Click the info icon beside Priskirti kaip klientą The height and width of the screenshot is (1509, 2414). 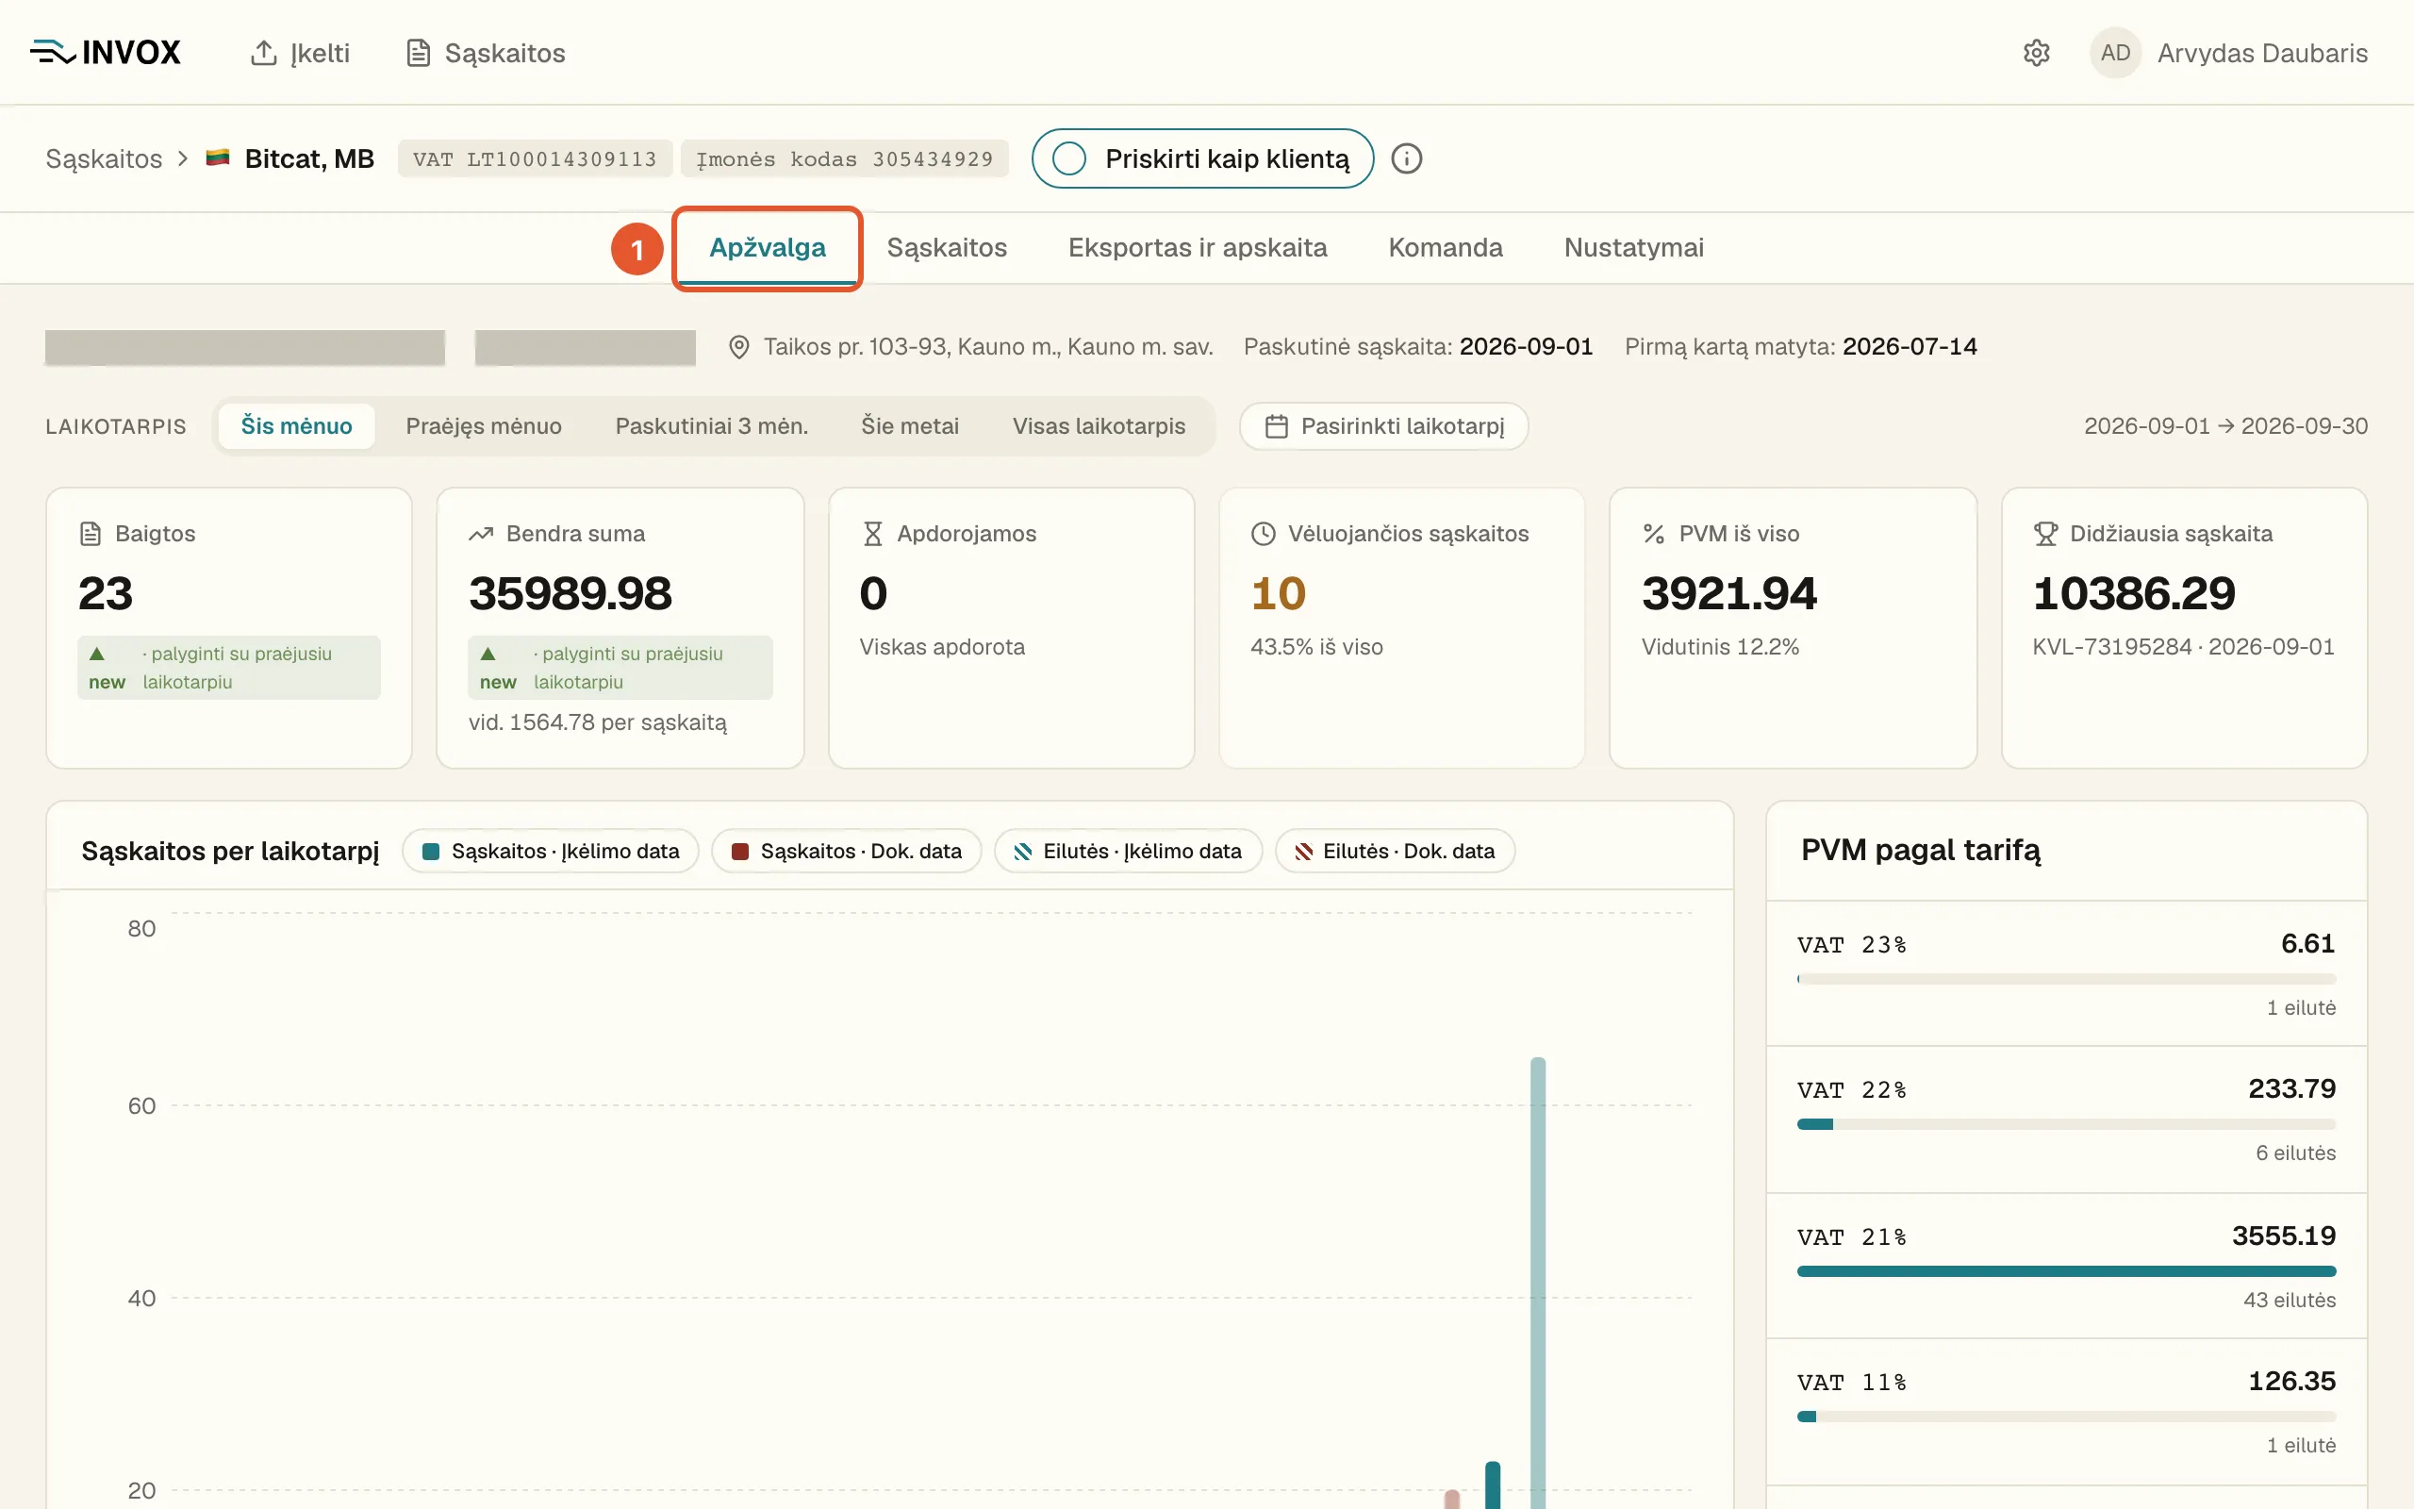tap(1407, 158)
